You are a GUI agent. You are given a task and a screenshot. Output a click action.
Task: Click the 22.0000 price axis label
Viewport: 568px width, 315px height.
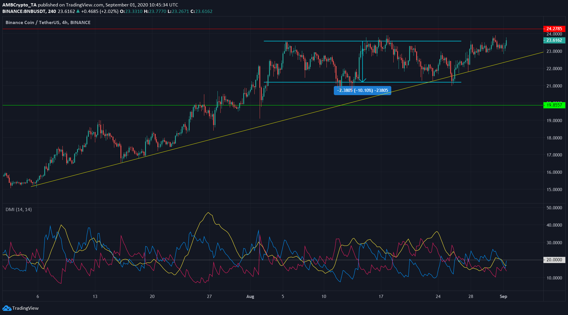click(554, 69)
